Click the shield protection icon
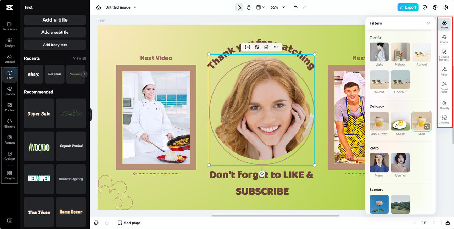This screenshot has height=229, width=454. click(x=425, y=7)
